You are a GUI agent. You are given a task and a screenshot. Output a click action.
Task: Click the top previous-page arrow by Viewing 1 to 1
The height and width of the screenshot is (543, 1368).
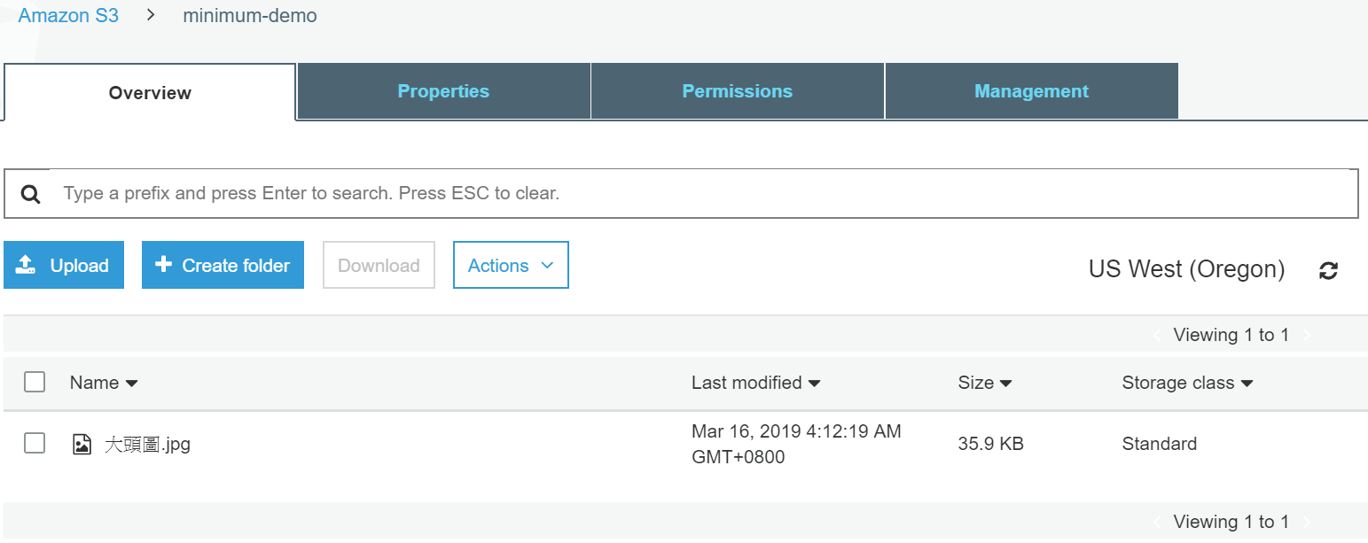1157,336
